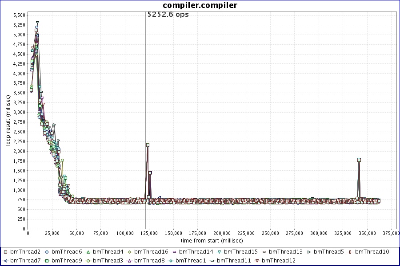Click the bmThread3 legend marker icon
This screenshot has width=400, height=266.
[88, 261]
